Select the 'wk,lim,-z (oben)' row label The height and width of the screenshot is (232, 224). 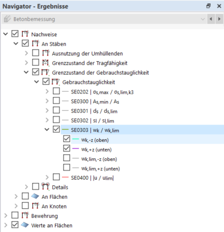tap(99, 159)
